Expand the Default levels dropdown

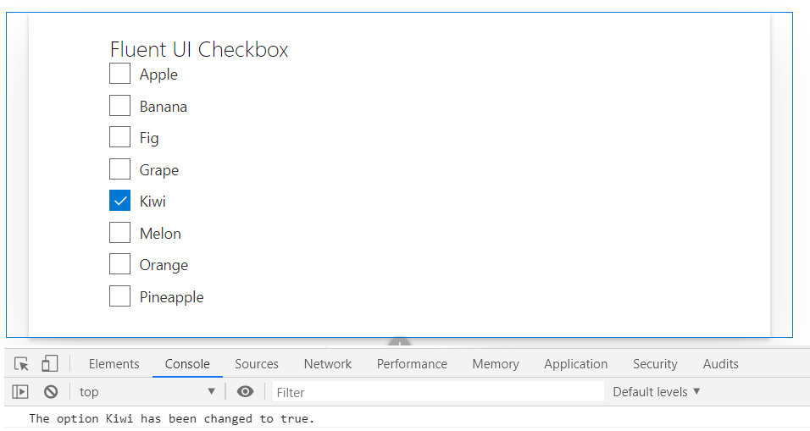tap(657, 392)
